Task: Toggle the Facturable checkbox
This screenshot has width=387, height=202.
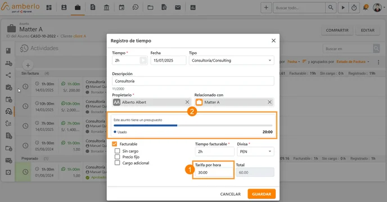Action: (115, 144)
